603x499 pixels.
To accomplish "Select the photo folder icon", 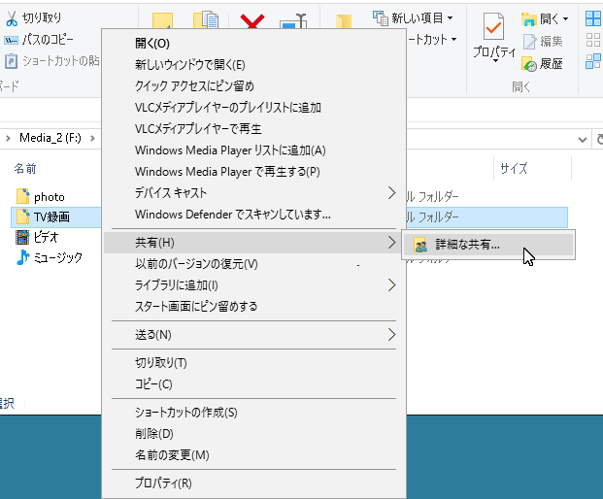I will 22,197.
